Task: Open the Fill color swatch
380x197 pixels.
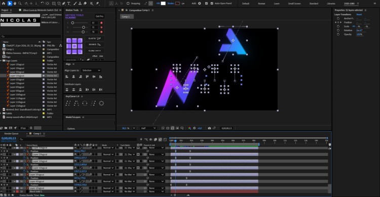Action: point(163,4)
